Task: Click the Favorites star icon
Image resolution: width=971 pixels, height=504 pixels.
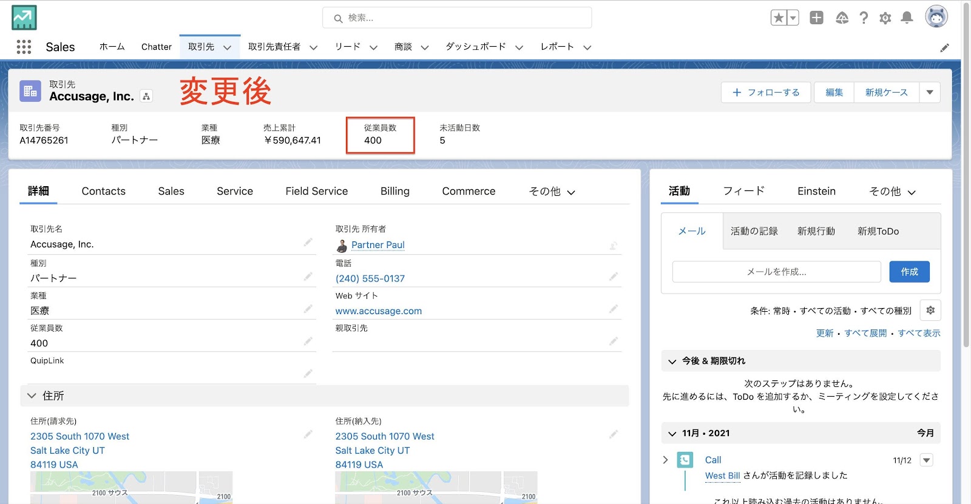Action: tap(779, 18)
